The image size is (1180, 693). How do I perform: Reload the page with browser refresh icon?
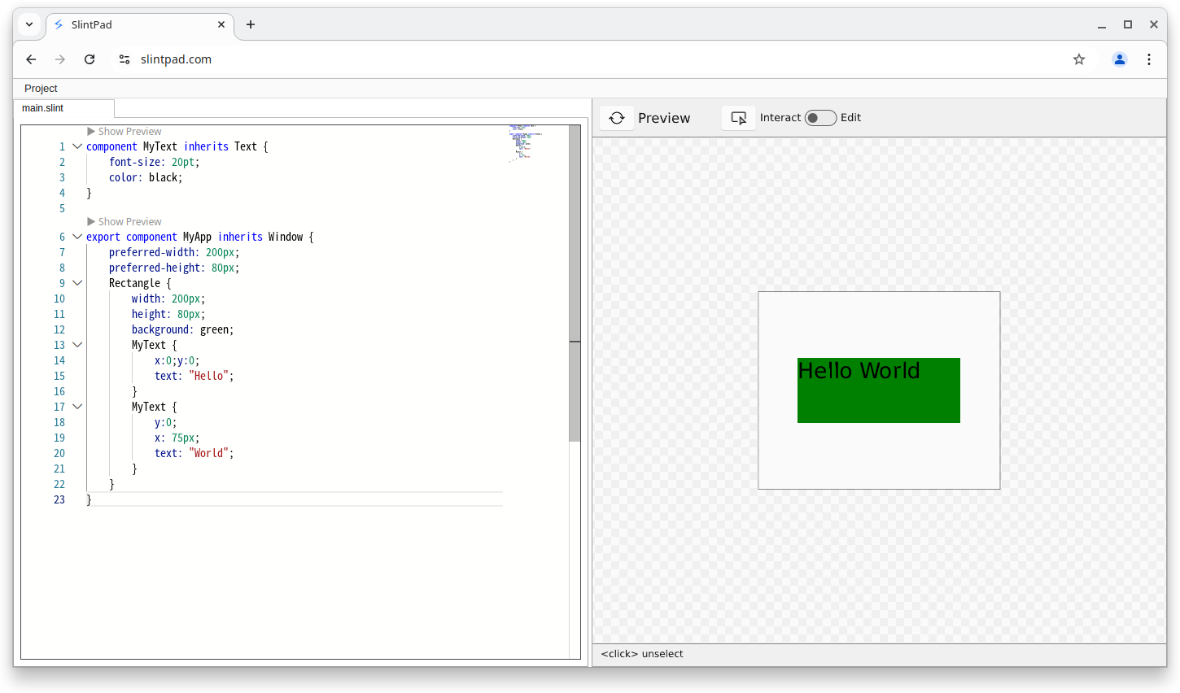point(90,59)
